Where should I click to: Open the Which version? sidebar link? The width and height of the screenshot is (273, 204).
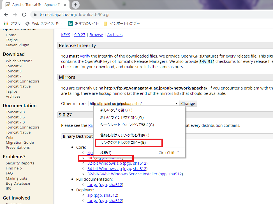19,61
